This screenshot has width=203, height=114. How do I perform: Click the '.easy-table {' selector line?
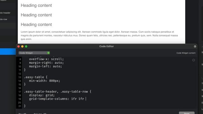[36, 77]
